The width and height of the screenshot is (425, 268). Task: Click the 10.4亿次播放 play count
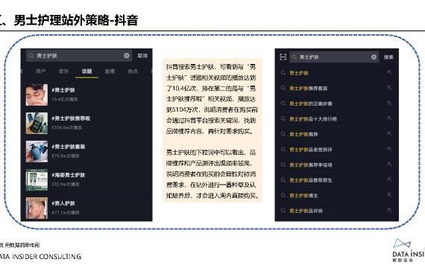pyautogui.click(x=65, y=99)
